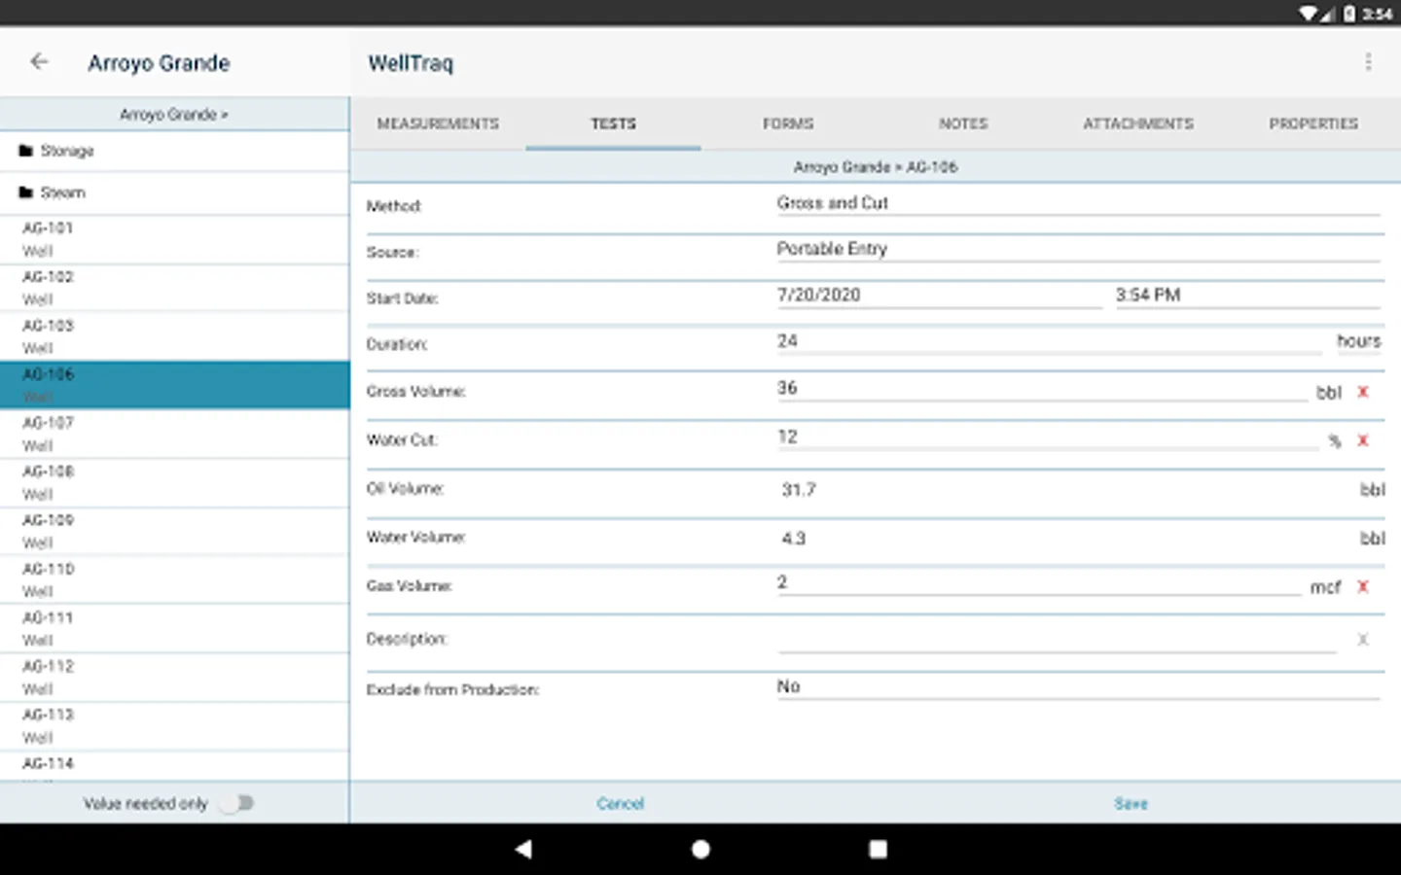This screenshot has height=875, width=1401.
Task: Open the Storage folder
Action: pos(175,151)
